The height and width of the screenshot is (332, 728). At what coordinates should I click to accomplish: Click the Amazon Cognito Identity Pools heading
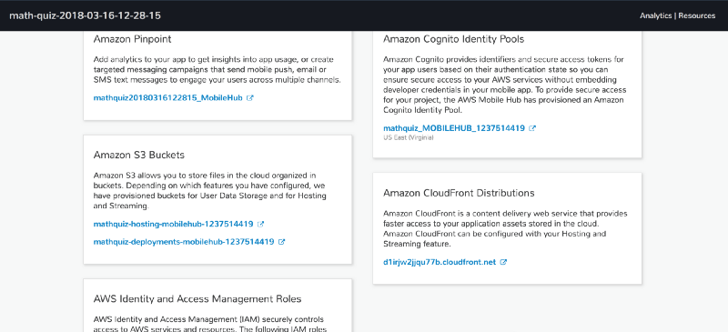tap(453, 39)
